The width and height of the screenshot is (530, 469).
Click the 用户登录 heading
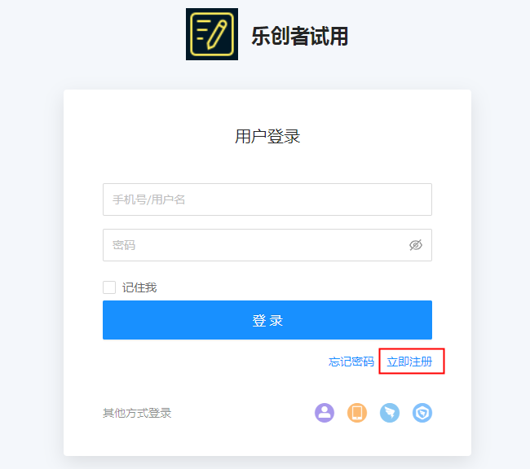pyautogui.click(x=267, y=137)
